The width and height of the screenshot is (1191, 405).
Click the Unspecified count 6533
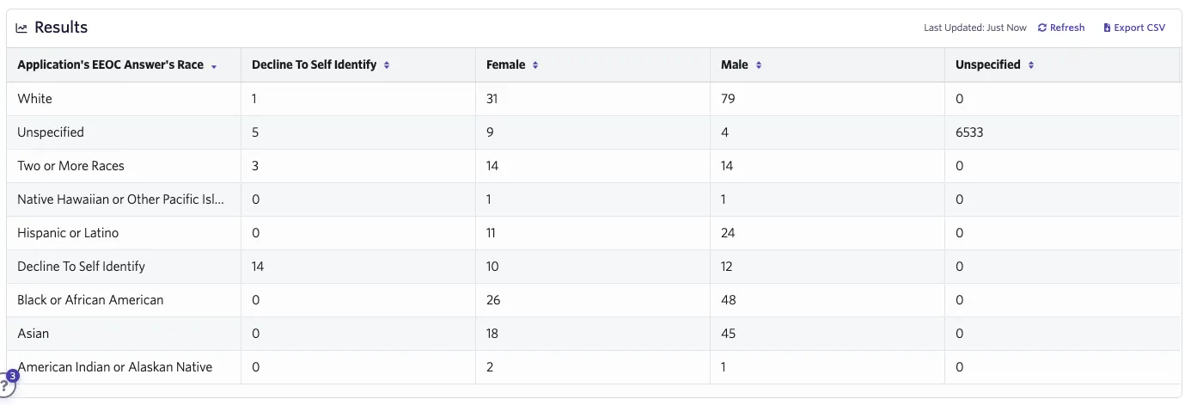pyautogui.click(x=969, y=132)
